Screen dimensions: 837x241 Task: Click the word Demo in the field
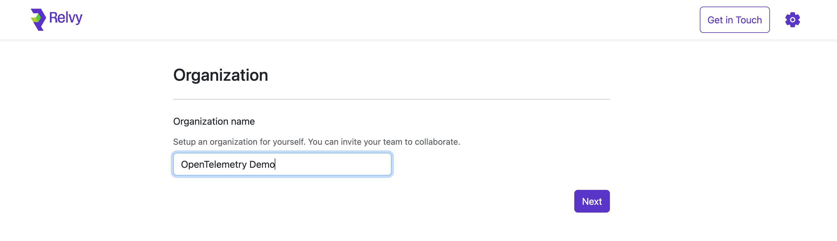pos(262,164)
